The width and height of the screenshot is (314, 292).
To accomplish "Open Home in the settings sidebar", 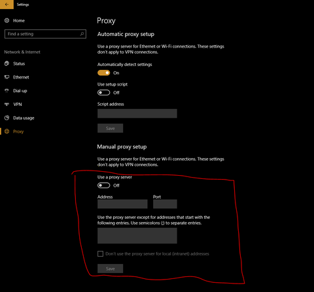I will 19,20.
